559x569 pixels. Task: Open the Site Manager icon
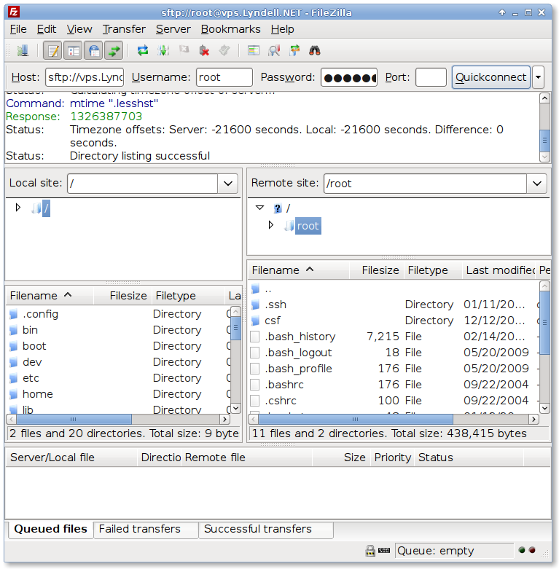tap(22, 50)
